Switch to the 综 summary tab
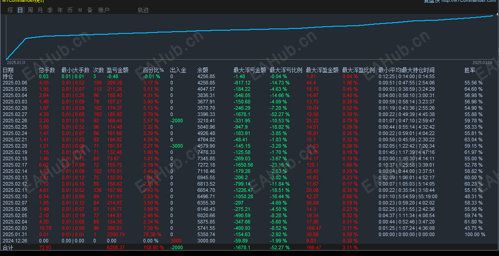The image size is (499, 256). click(x=10, y=10)
